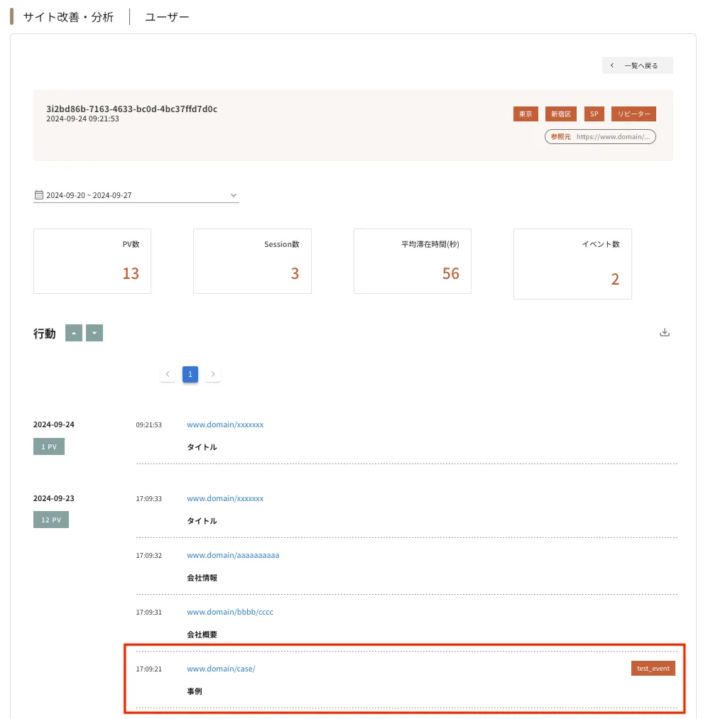Image resolution: width=713 pixels, height=719 pixels.
Task: Click the test_event badge
Action: click(653, 669)
